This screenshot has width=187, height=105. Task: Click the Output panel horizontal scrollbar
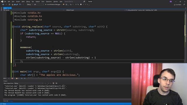[x=67, y=99]
